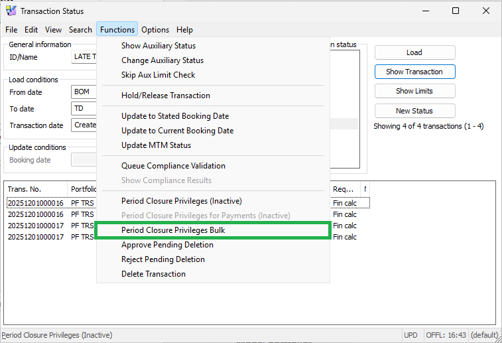Viewport: 502px width, 343px height.
Task: Click the New Status button
Action: (x=414, y=111)
